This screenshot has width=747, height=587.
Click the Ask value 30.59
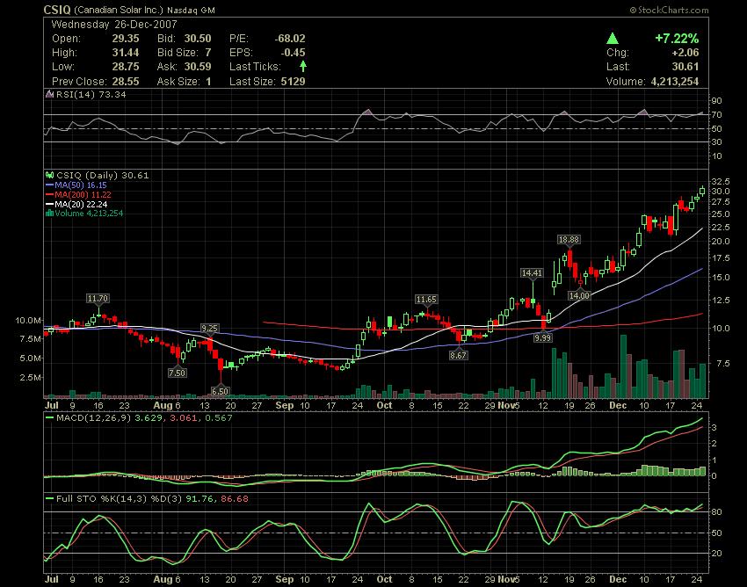click(x=198, y=67)
